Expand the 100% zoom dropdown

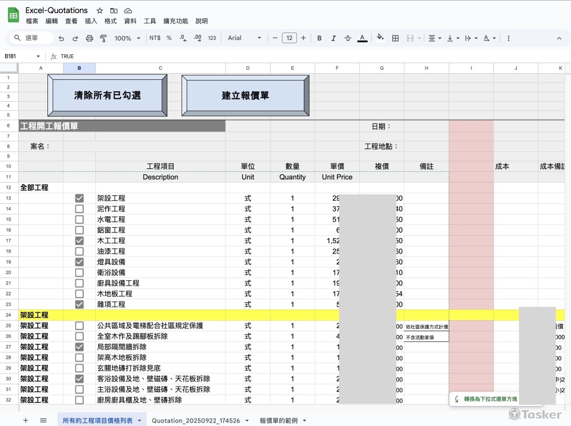127,38
